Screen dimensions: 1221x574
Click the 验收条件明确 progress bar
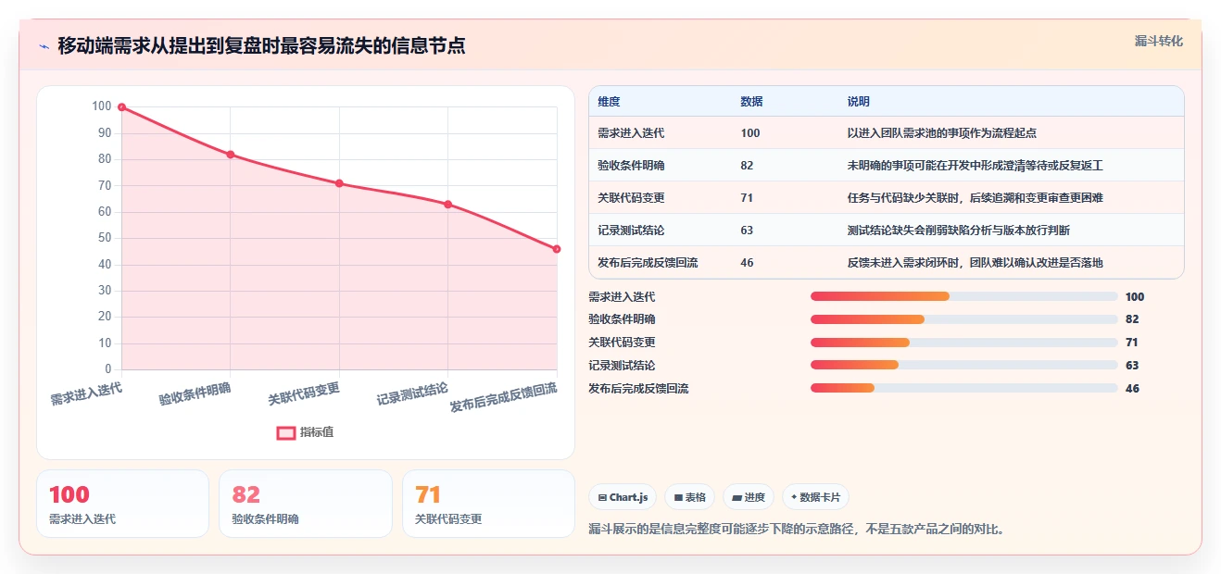click(964, 319)
